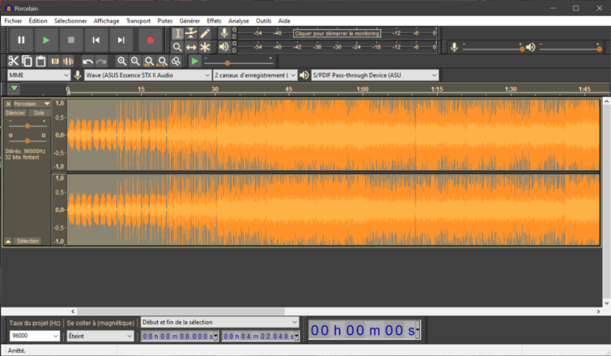Image resolution: width=611 pixels, height=356 pixels.
Task: Click the red Record button
Action: (x=150, y=40)
